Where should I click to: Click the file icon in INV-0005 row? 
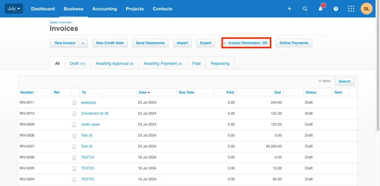pyautogui.click(x=74, y=168)
